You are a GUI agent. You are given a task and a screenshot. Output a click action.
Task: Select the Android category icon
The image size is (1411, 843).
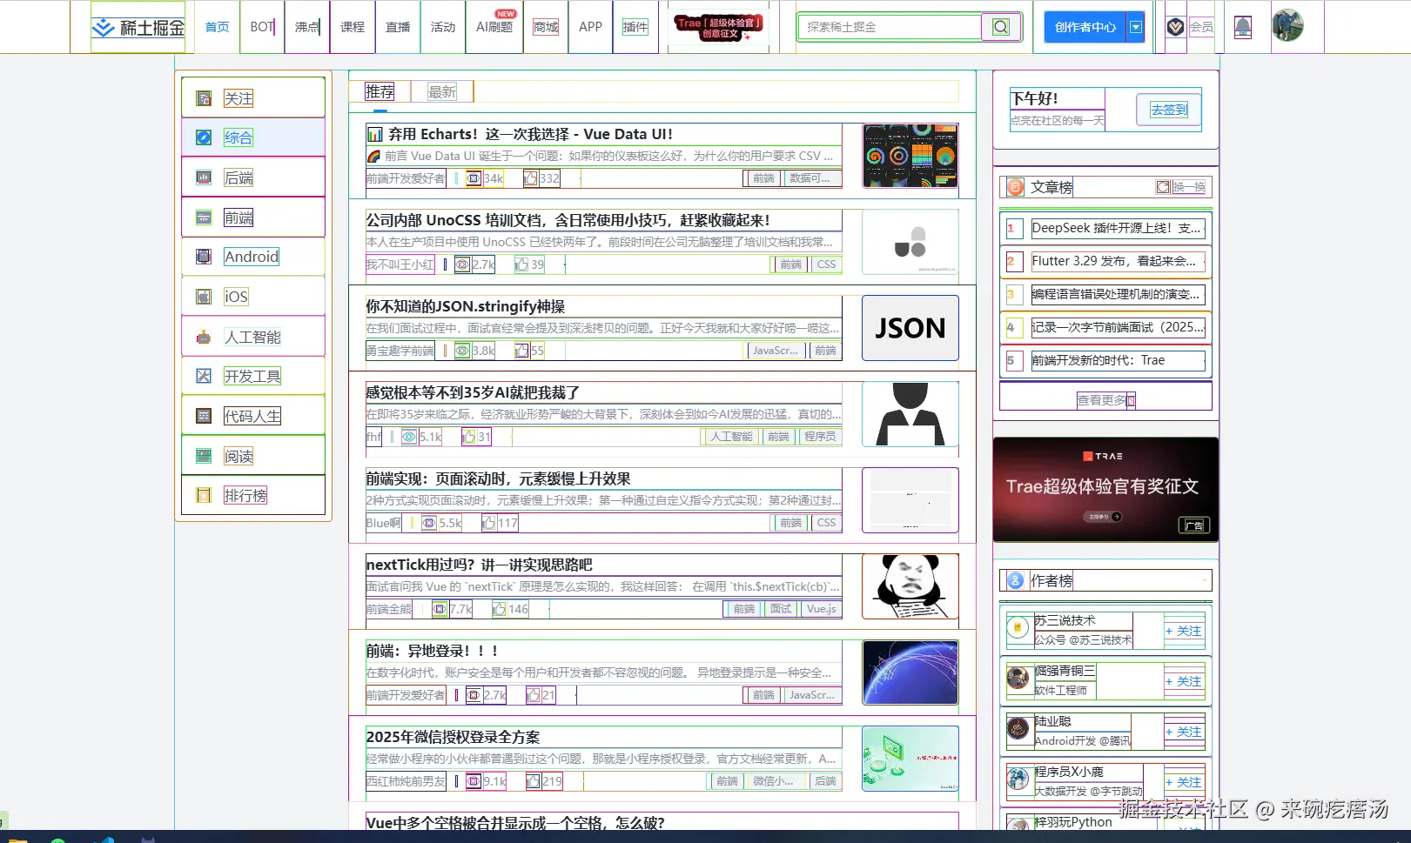204,257
